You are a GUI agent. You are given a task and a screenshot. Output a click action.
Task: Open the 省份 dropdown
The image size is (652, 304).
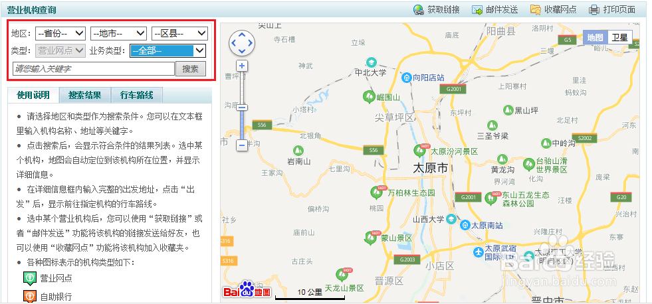[60, 33]
